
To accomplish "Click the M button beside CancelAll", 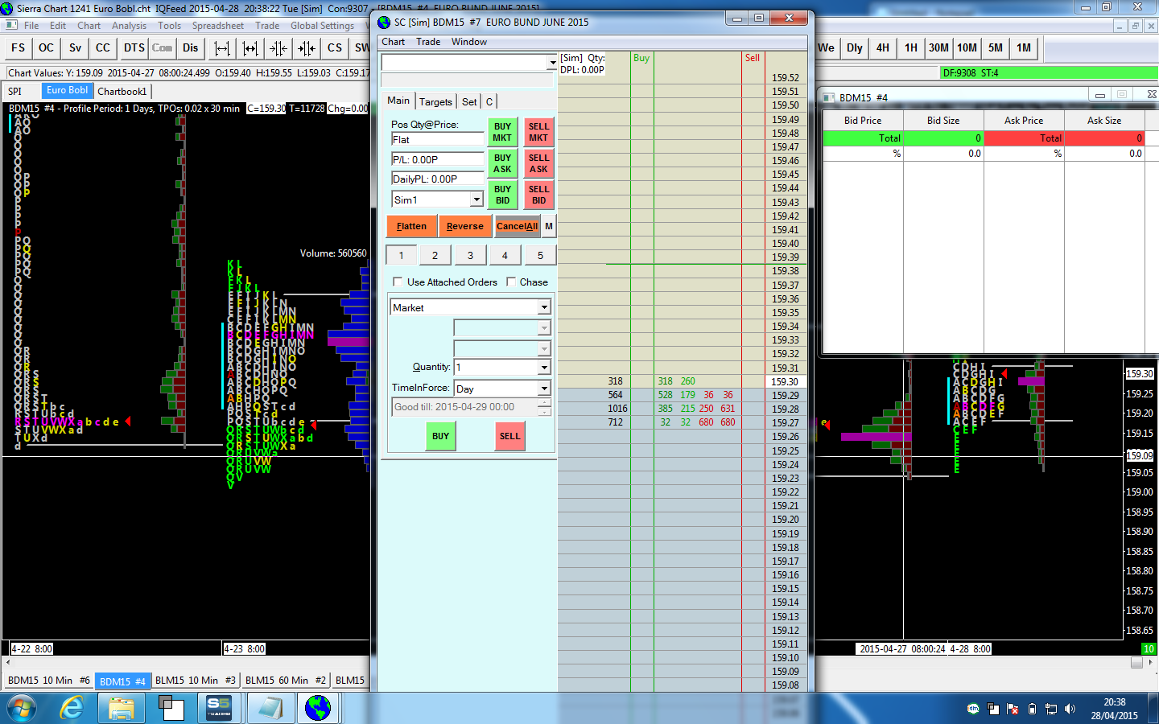I will (x=549, y=226).
